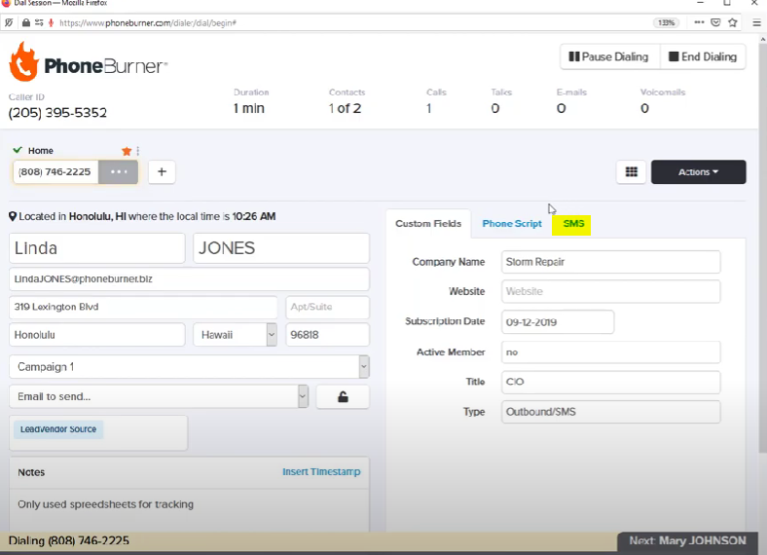
Task: Click the ellipsis button beside the phone number
Action: coord(118,171)
